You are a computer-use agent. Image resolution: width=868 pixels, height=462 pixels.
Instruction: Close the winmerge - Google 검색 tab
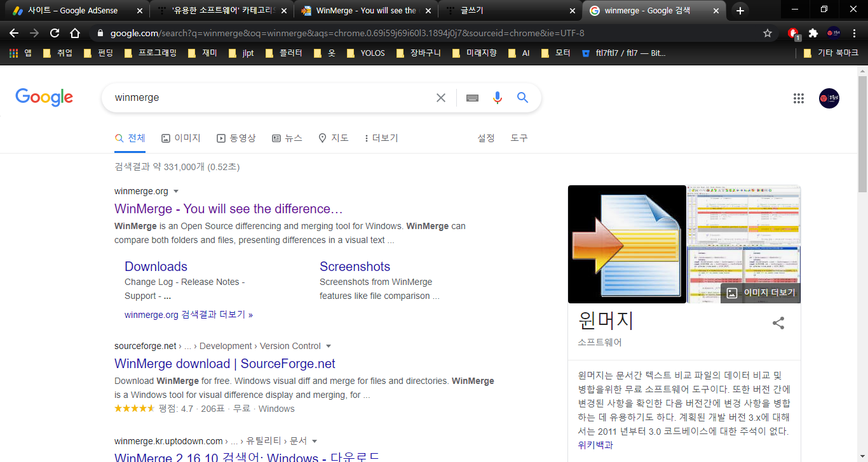716,11
